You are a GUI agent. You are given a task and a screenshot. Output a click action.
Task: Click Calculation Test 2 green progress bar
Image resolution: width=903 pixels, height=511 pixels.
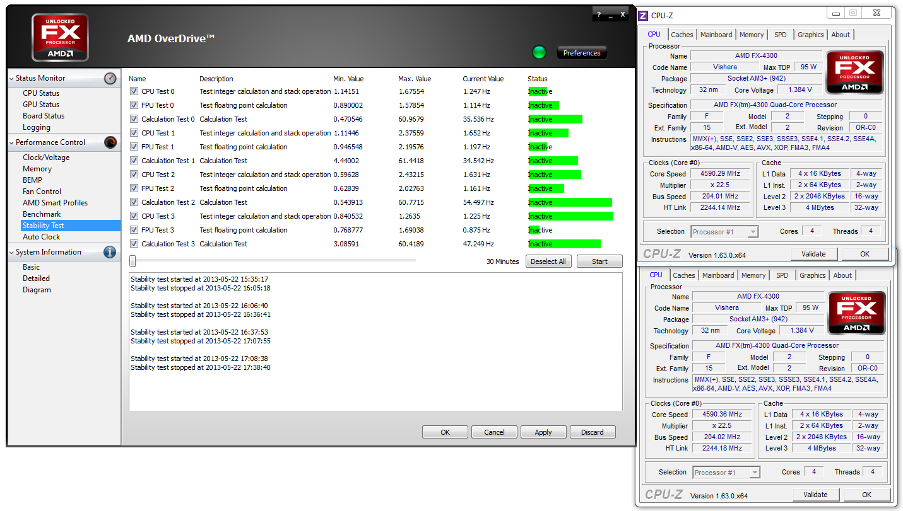tap(570, 202)
